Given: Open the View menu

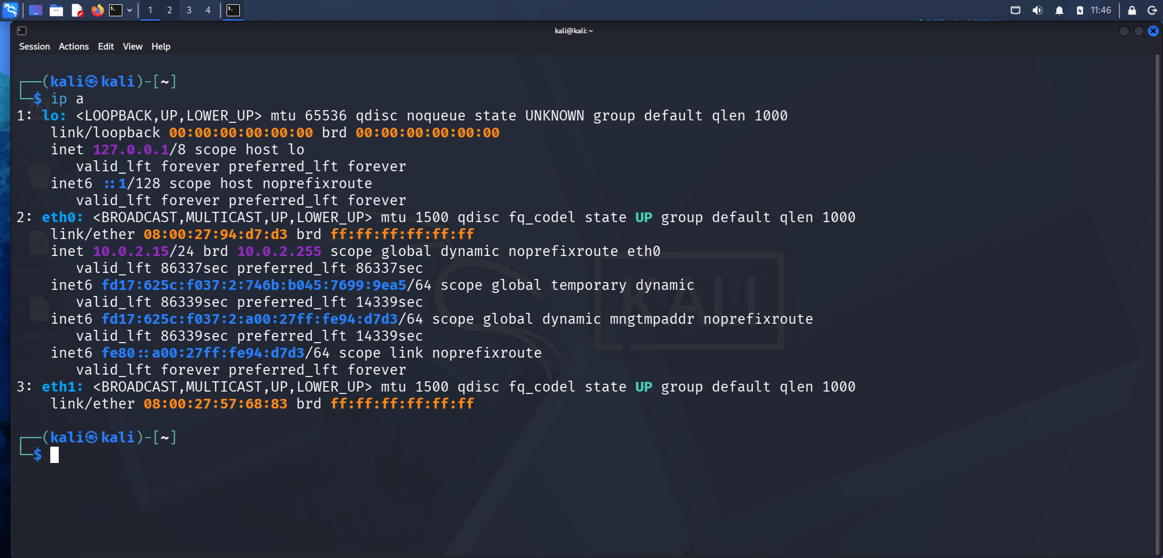Looking at the screenshot, I should tap(133, 47).
